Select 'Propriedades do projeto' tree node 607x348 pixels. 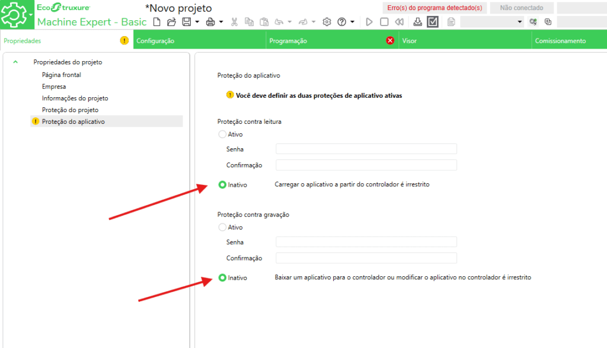click(x=68, y=62)
